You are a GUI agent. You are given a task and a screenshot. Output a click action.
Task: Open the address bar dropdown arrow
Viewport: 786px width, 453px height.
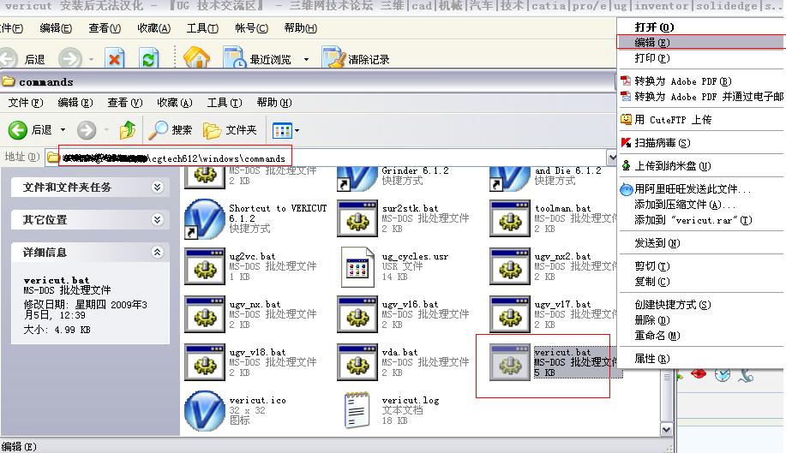pos(611,158)
